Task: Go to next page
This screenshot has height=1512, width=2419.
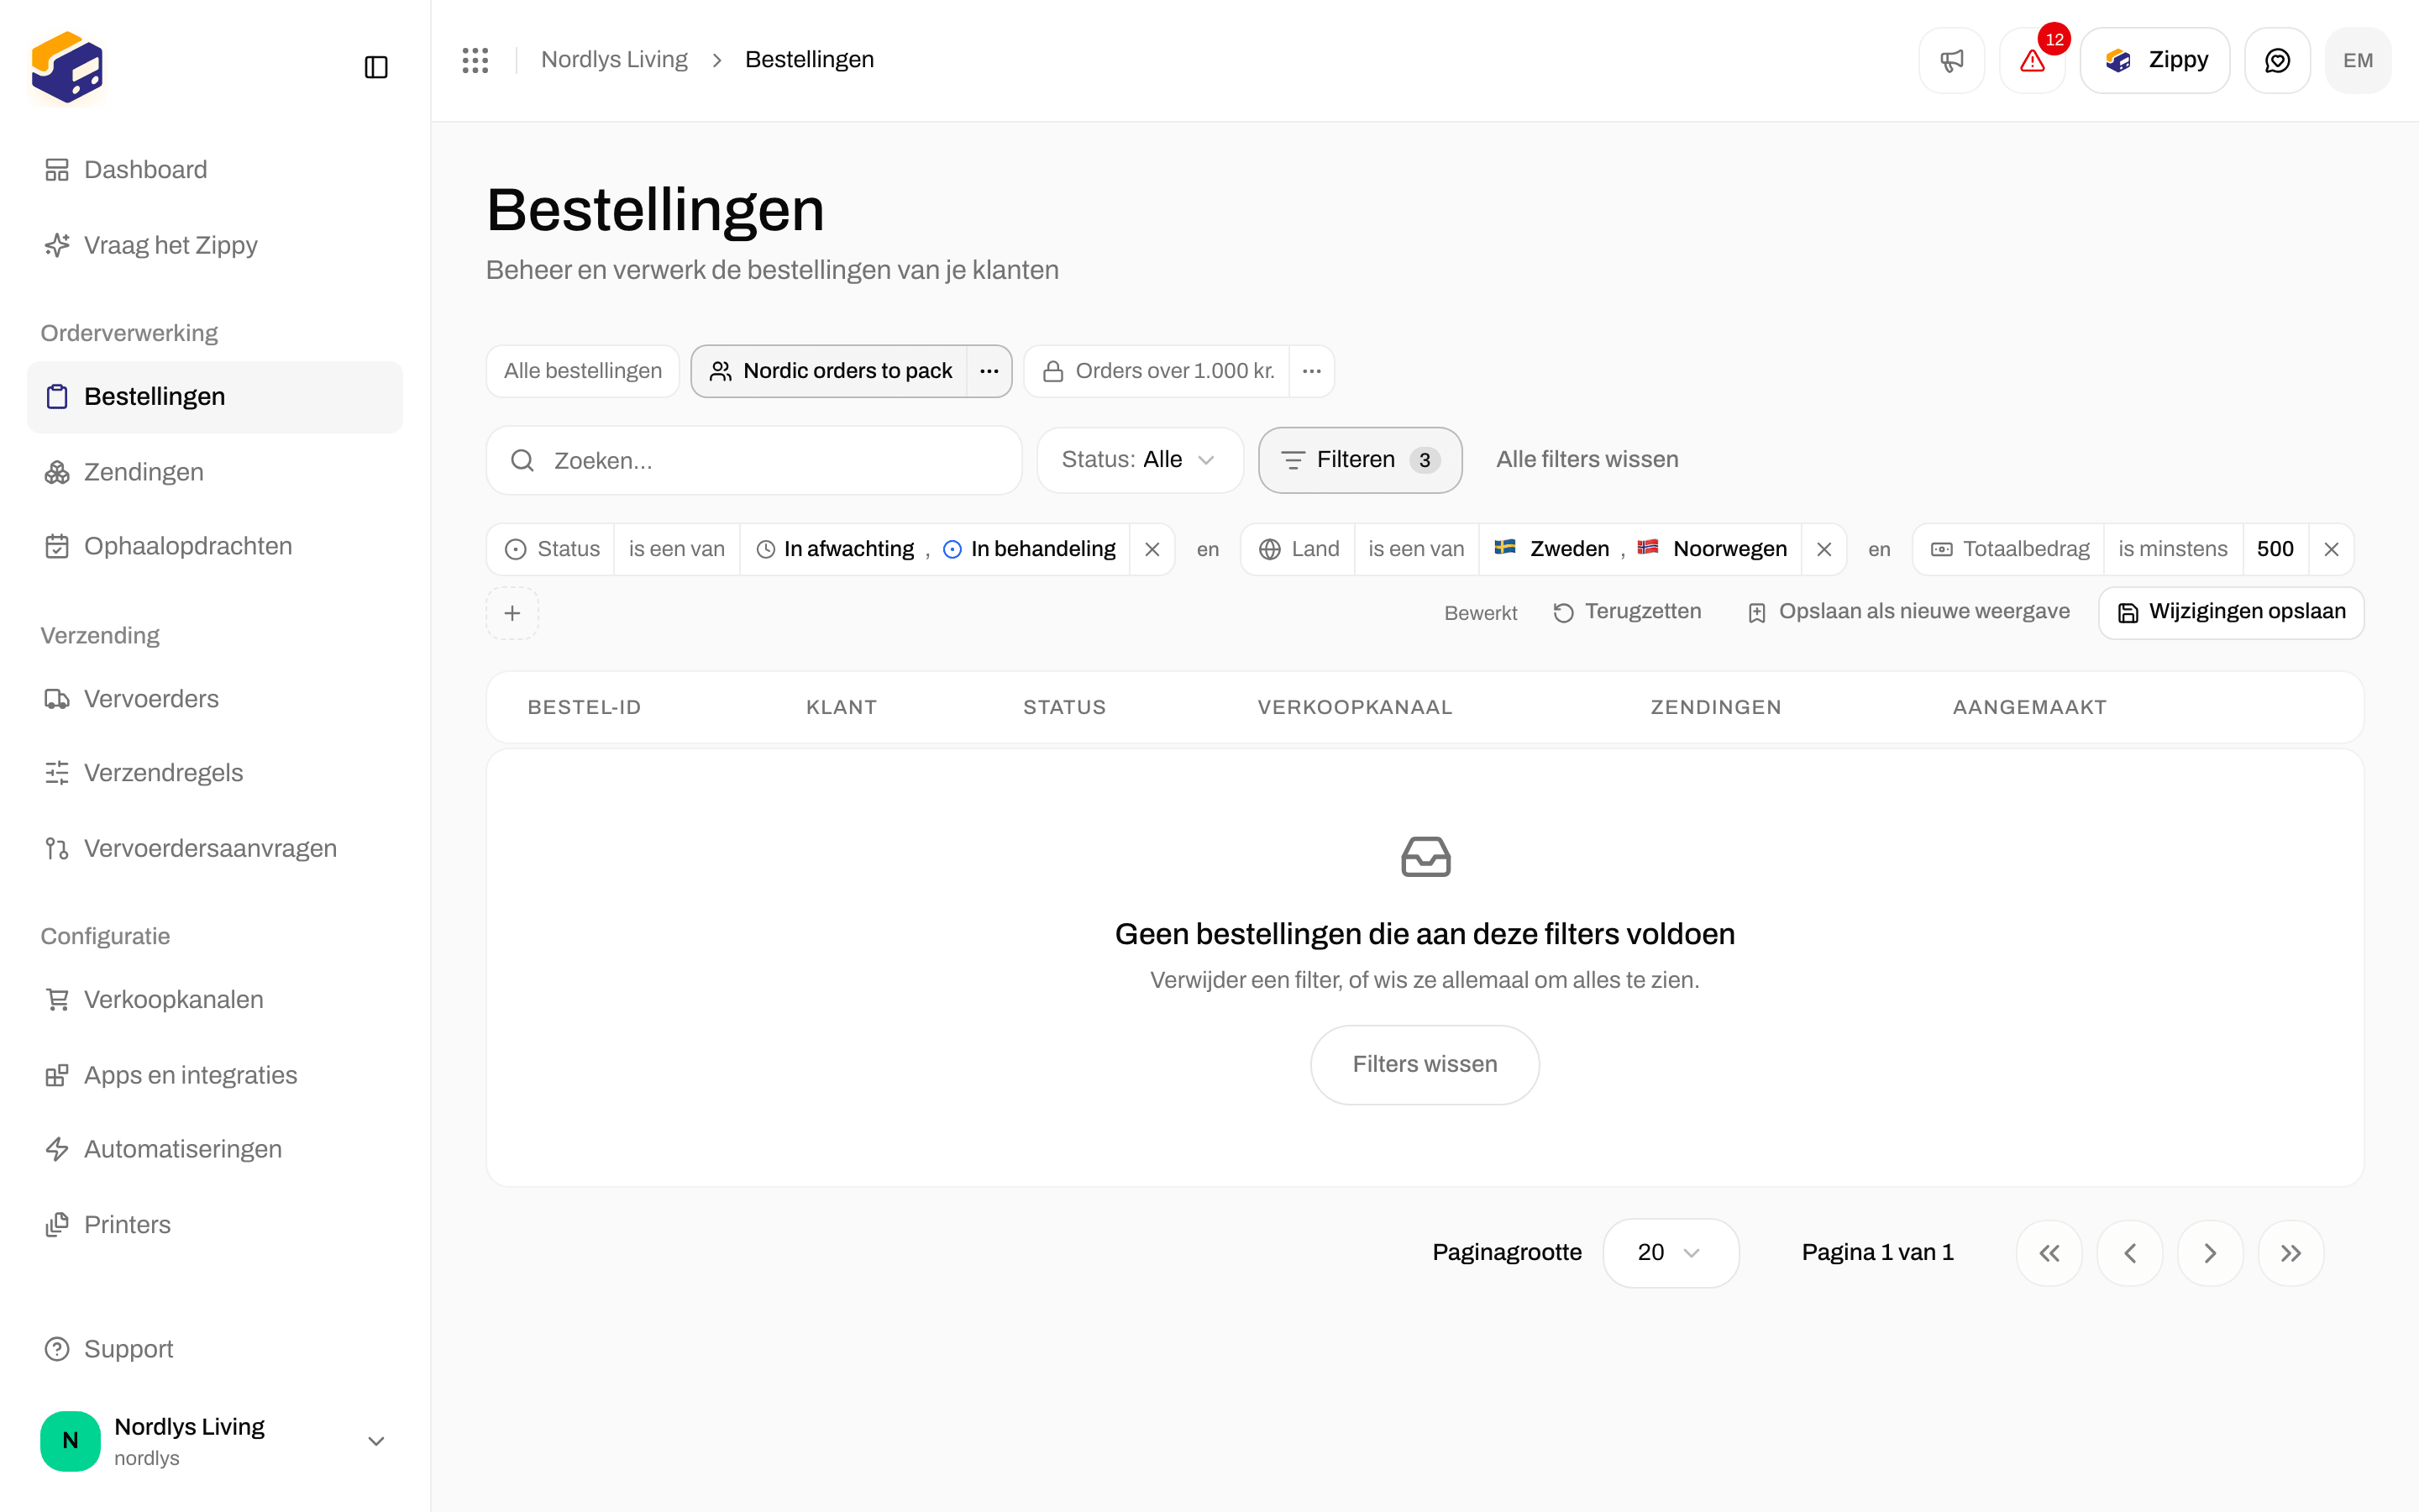Action: [2210, 1253]
